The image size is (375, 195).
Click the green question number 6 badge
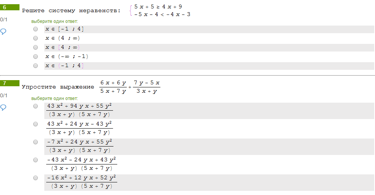[10, 7]
